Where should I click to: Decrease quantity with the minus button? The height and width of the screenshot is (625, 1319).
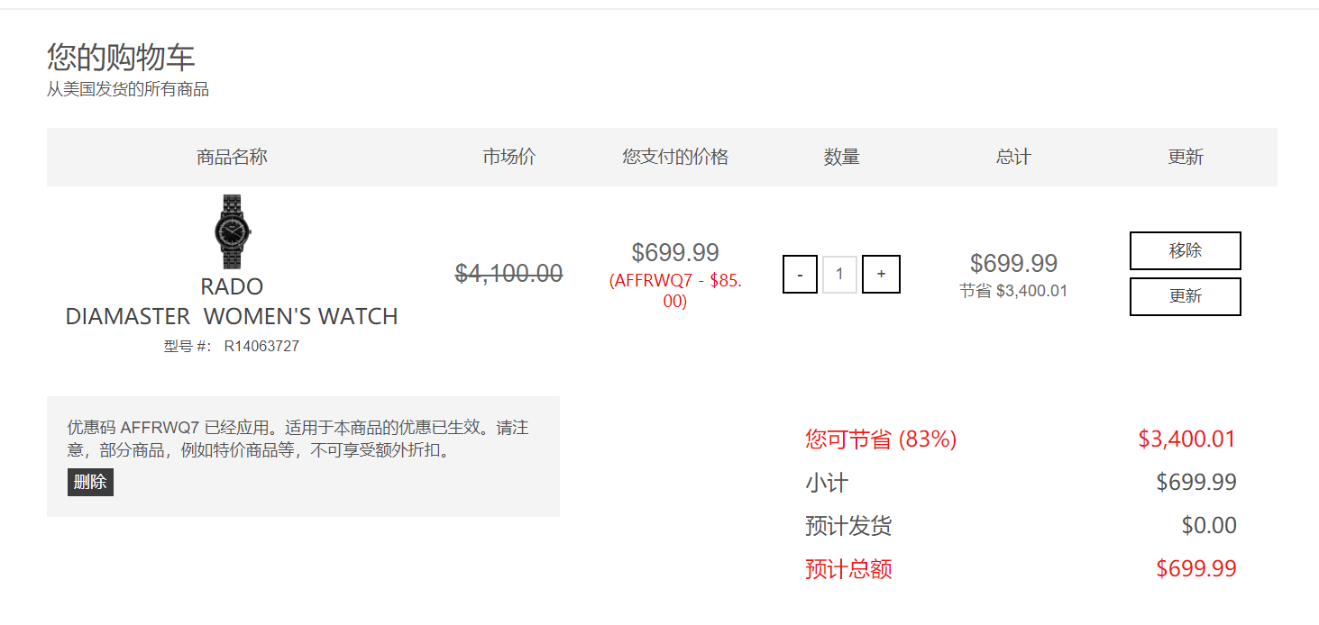(800, 275)
